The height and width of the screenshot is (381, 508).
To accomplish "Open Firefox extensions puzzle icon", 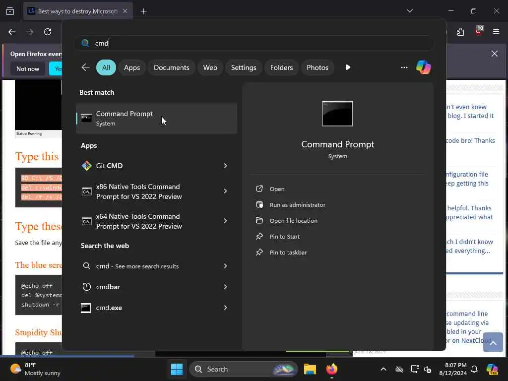I will (460, 32).
